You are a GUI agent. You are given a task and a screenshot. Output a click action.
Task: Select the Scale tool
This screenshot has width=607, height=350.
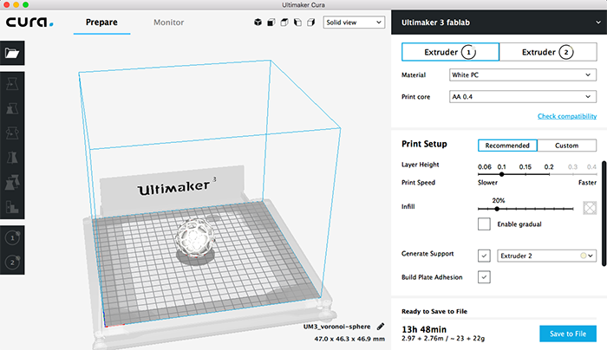point(12,108)
